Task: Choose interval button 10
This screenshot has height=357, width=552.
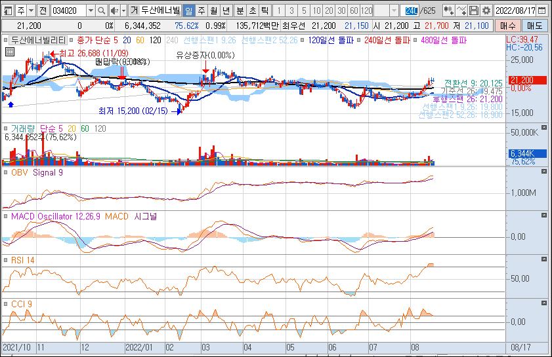Action: tap(316, 11)
